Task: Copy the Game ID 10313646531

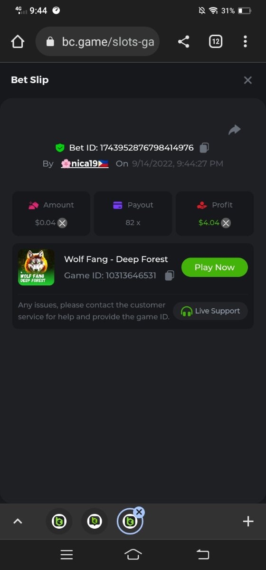Action: (169, 275)
